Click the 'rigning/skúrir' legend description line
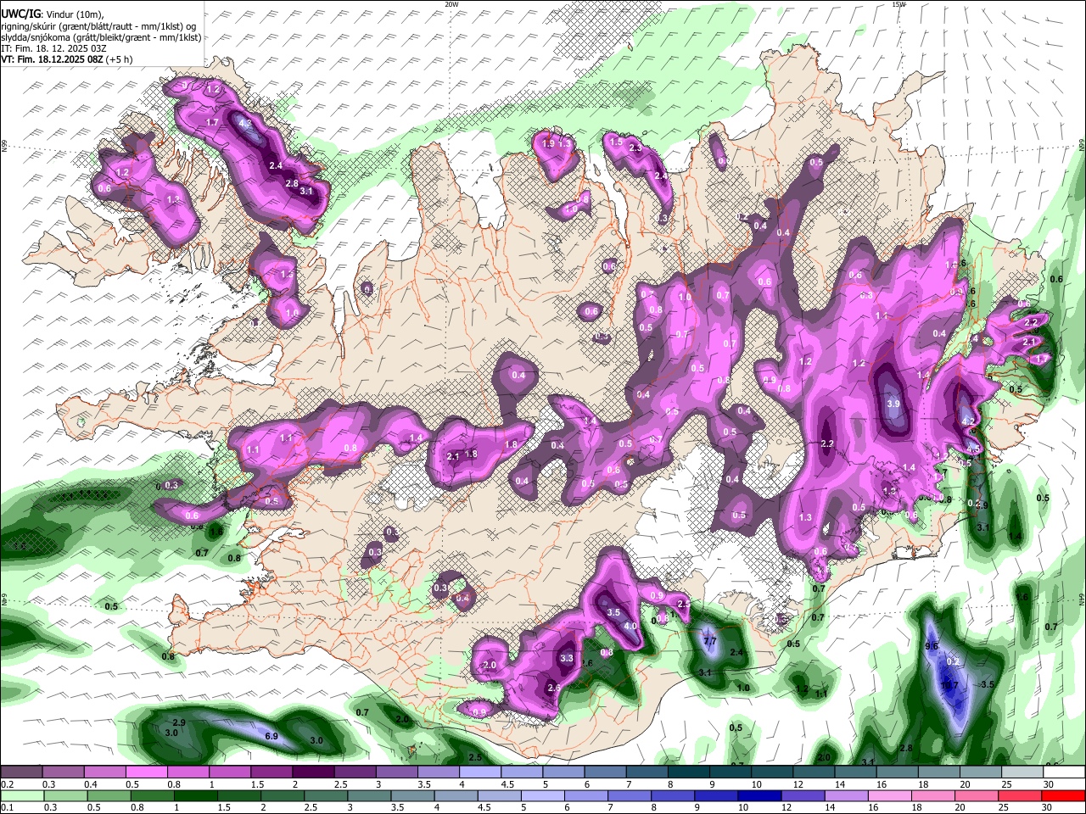1086x814 pixels. 99,26
